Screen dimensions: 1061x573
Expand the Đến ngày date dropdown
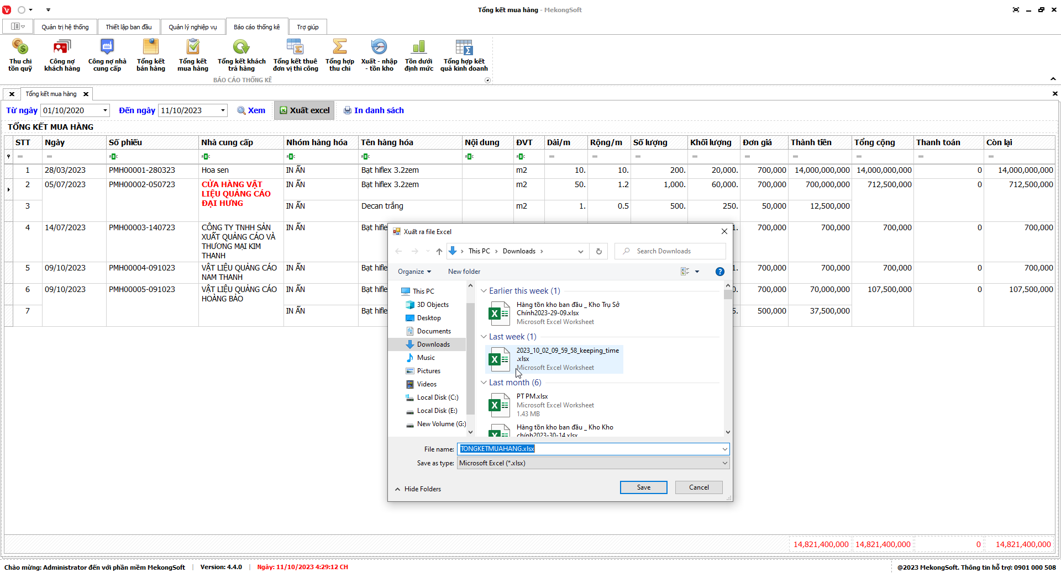[223, 110]
